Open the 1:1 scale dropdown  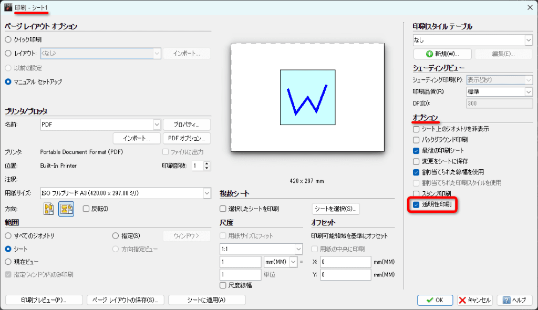click(261, 249)
